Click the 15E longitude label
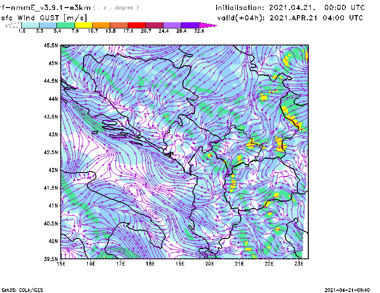The height and width of the screenshot is (293, 380). (61, 264)
